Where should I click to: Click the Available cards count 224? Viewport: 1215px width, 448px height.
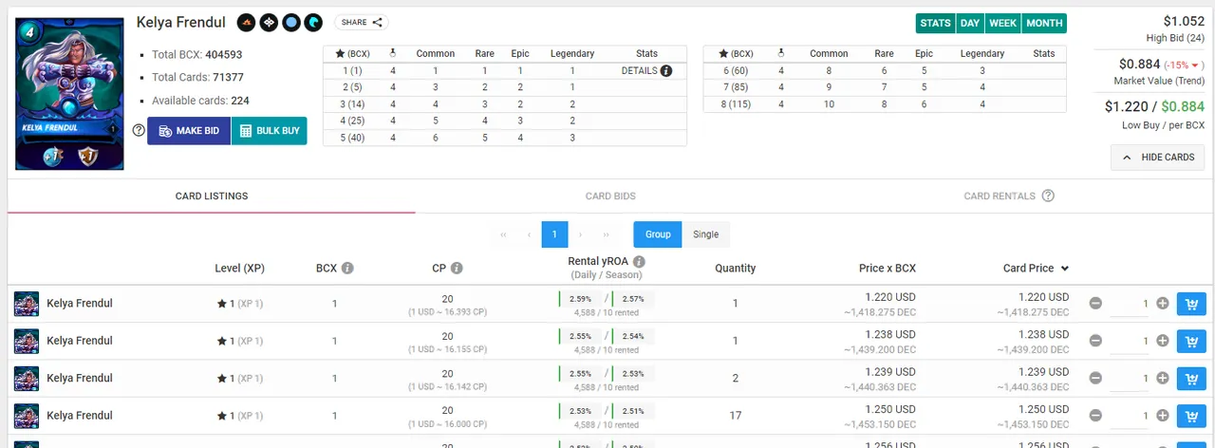click(239, 100)
